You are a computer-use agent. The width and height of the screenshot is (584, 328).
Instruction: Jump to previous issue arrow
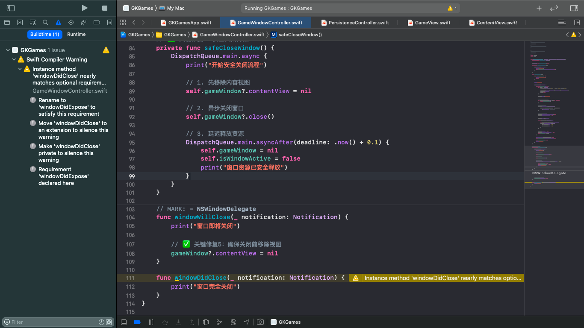point(567,35)
